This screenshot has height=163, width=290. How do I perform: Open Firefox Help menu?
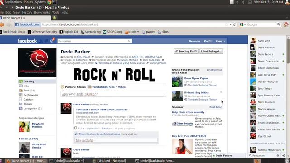tap(65, 12)
